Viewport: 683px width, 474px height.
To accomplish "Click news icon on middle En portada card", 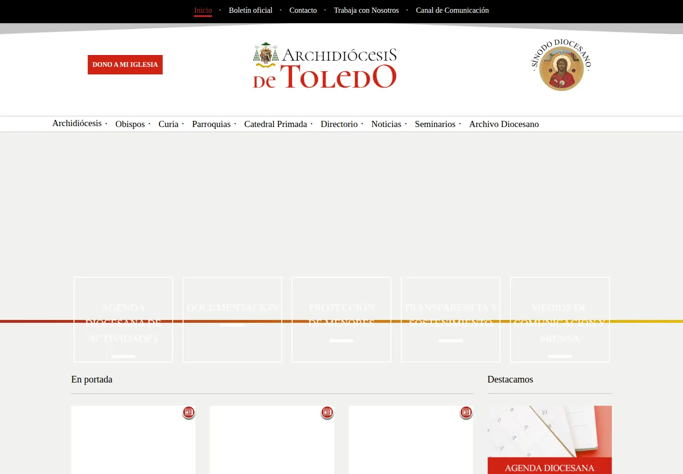I will point(327,412).
